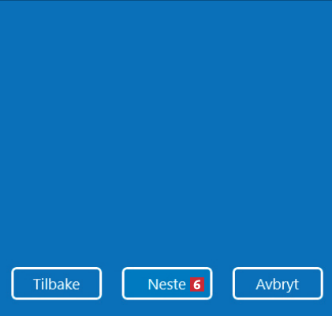The height and width of the screenshot is (316, 332).
Task: Click the Tilbake text label
Action: click(x=57, y=284)
